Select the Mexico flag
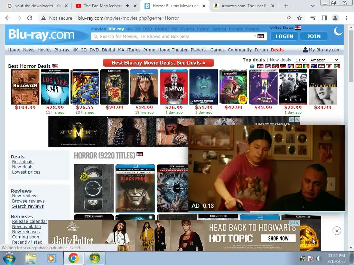354x265 pixels. pos(337,66)
